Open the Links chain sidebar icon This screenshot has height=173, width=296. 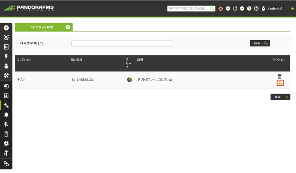[6, 164]
